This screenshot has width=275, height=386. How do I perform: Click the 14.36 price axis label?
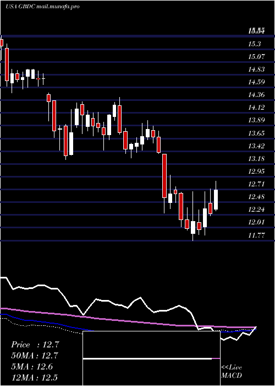(x=257, y=95)
